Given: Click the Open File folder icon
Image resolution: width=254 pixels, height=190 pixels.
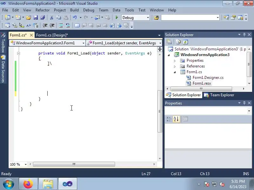Looking at the screenshot, I should [29, 17].
